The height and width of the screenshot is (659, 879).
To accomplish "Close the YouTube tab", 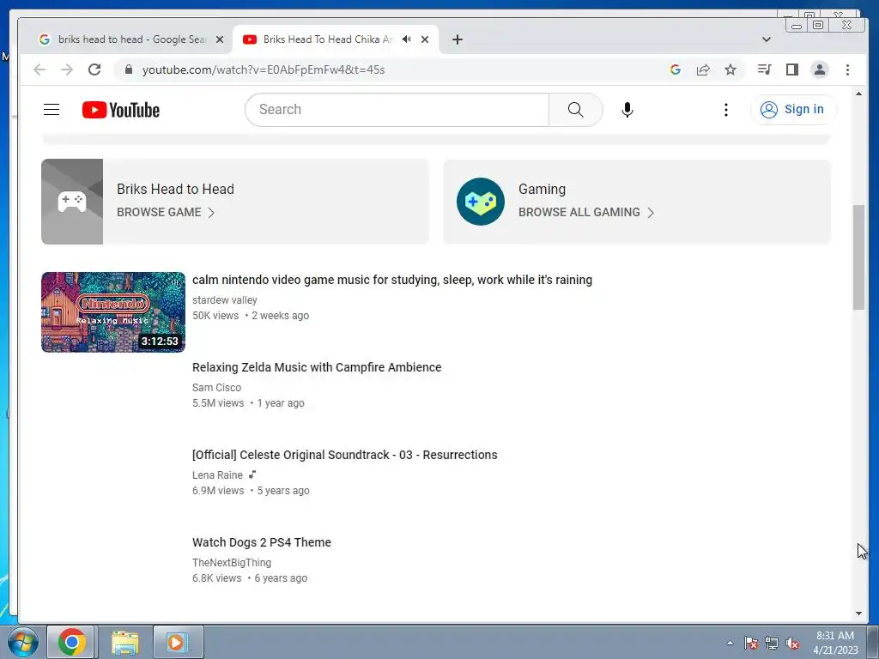I will click(x=425, y=39).
